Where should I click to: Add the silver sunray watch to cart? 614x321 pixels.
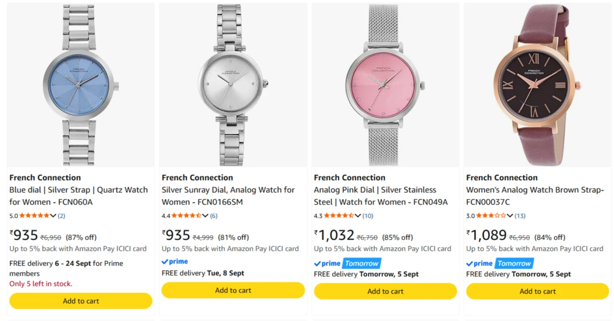233,290
